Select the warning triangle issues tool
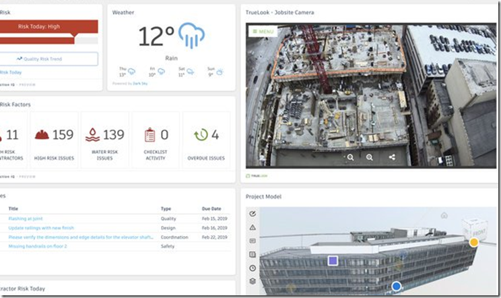 (x=253, y=227)
